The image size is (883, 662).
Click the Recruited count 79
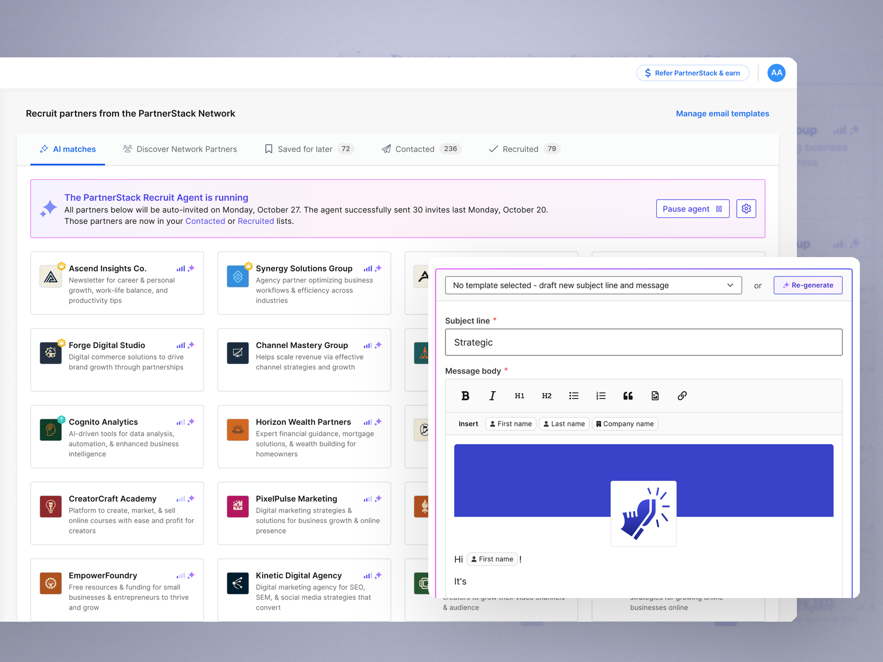[x=552, y=149]
